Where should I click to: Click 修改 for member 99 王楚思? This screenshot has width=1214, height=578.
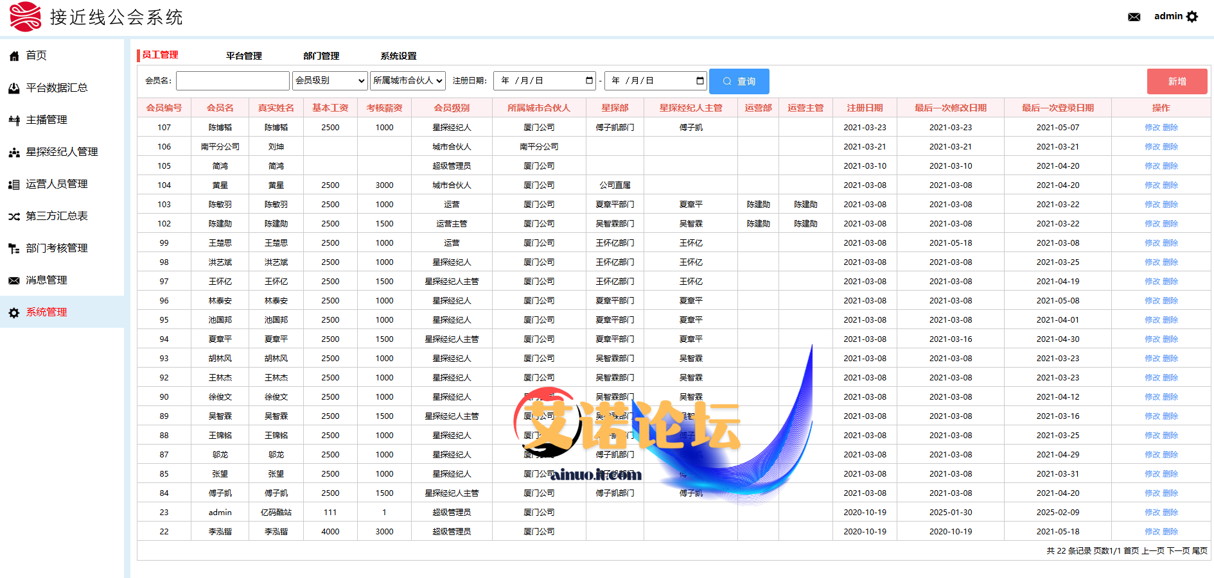[1152, 243]
